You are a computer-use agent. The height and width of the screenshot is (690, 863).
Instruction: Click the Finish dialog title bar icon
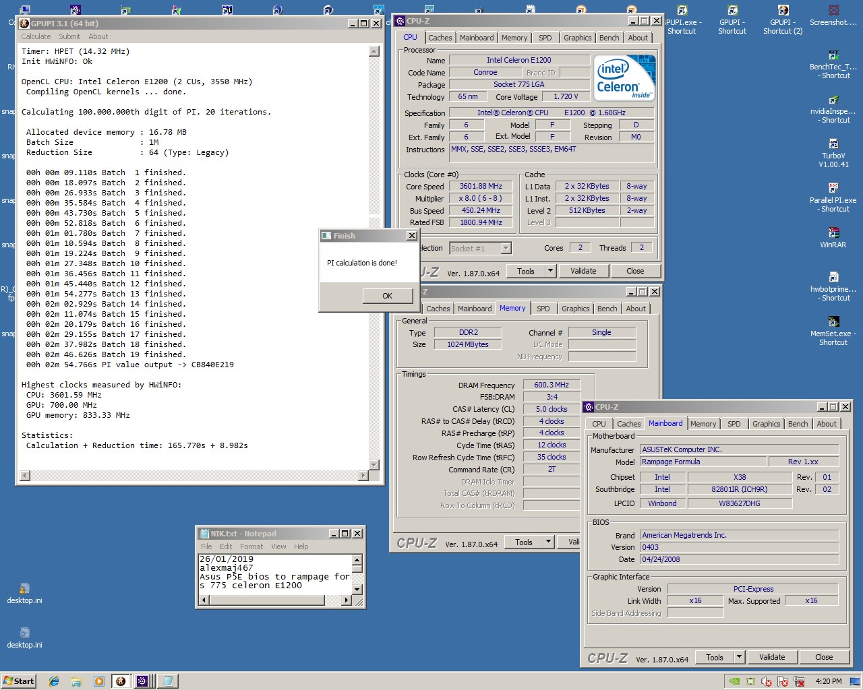327,236
